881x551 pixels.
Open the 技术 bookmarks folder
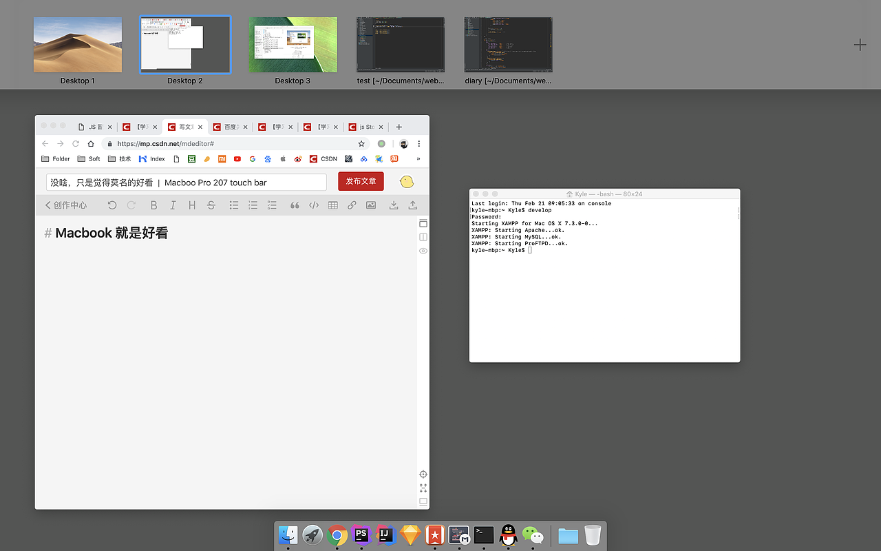click(119, 159)
